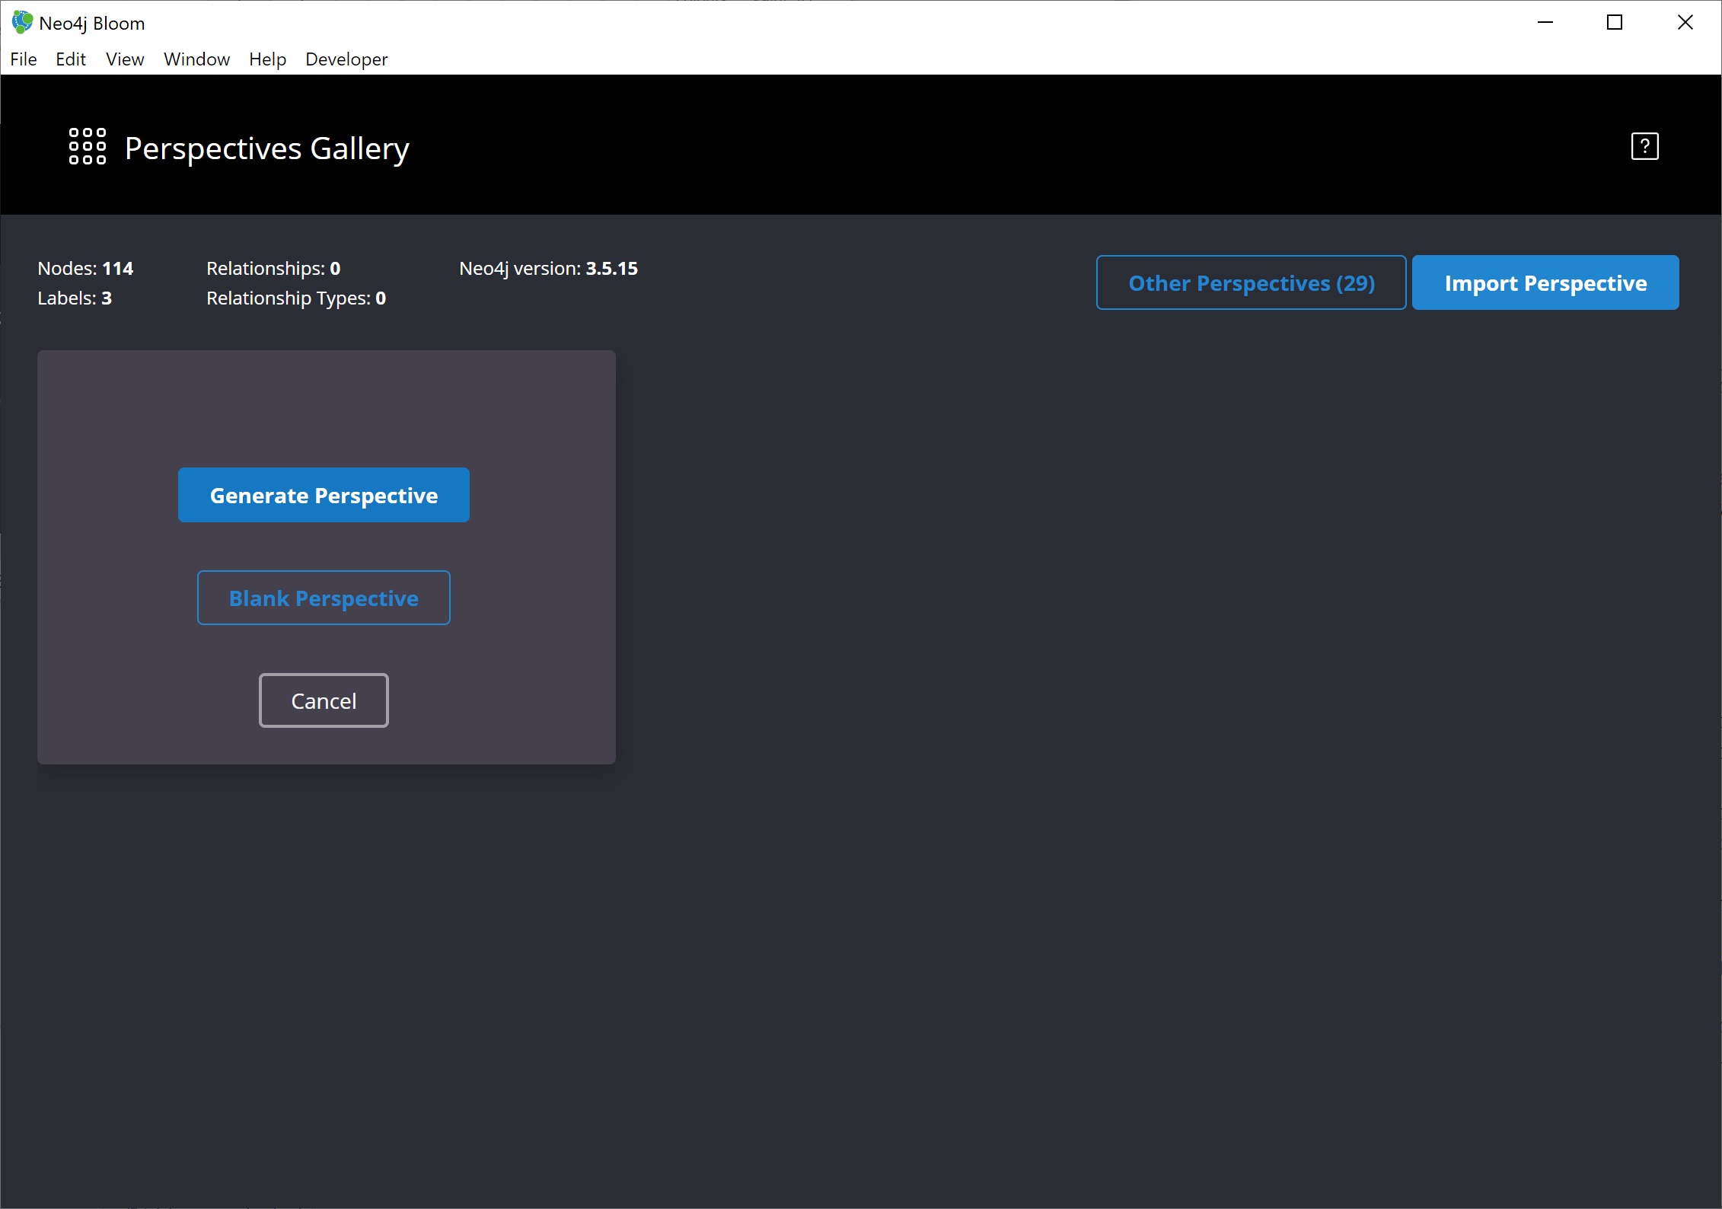The width and height of the screenshot is (1722, 1209).
Task: Open the File menu
Action: (x=24, y=59)
